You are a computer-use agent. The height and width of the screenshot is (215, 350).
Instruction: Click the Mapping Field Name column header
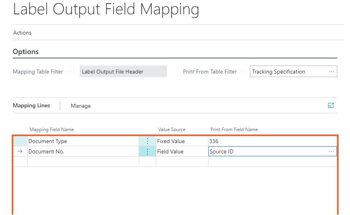tap(51, 130)
